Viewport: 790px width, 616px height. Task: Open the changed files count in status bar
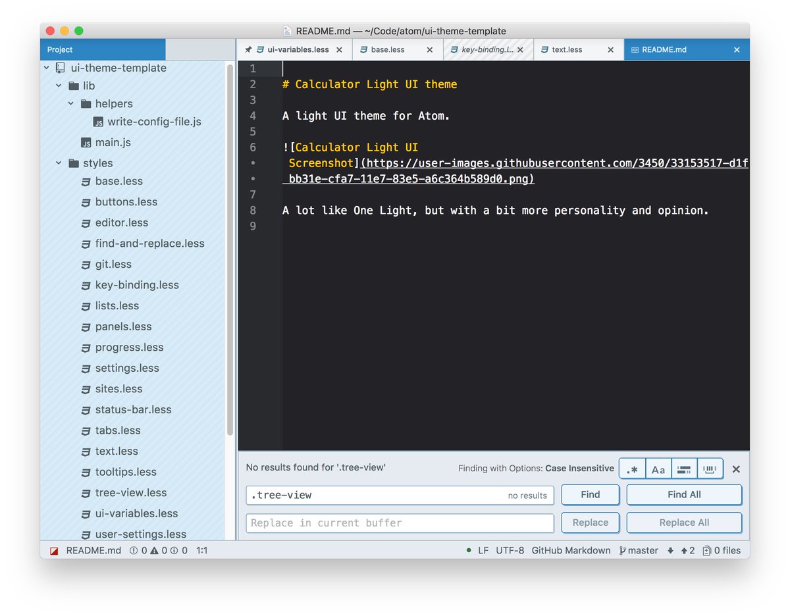[722, 551]
